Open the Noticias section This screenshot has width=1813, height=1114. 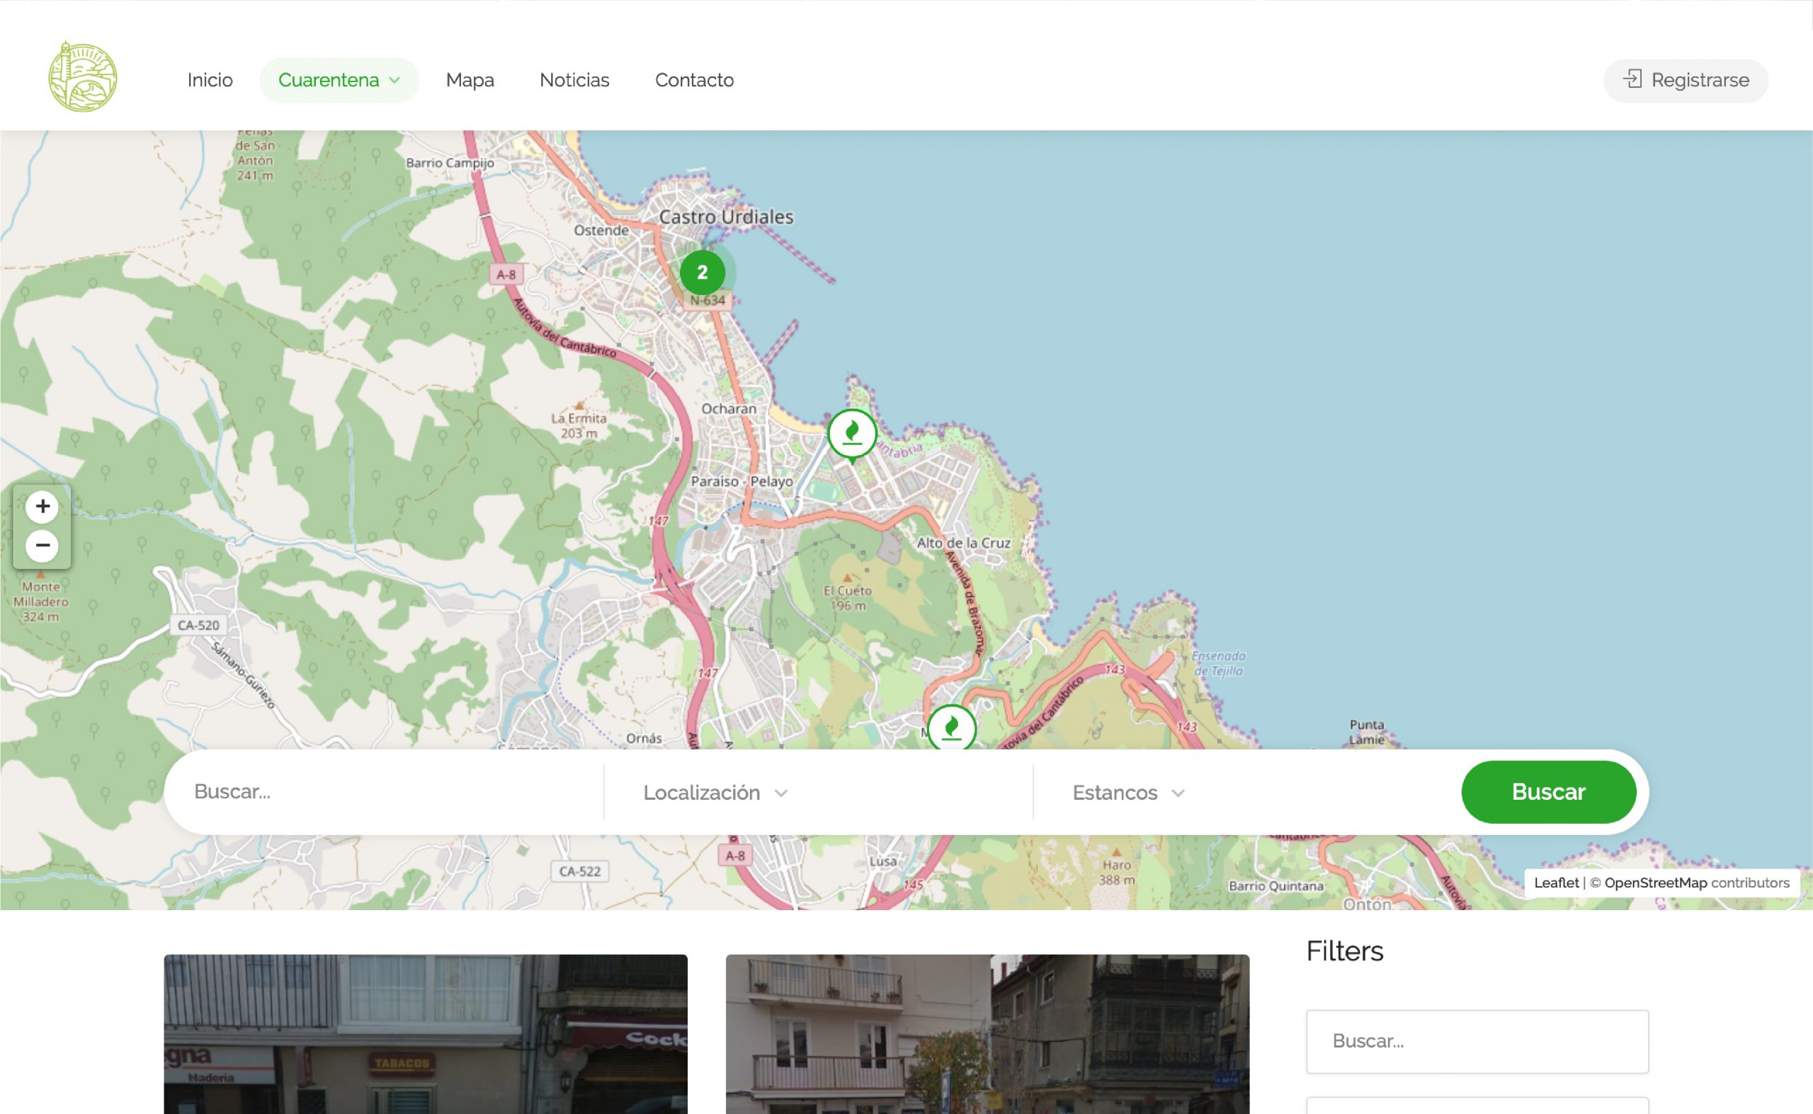point(574,79)
